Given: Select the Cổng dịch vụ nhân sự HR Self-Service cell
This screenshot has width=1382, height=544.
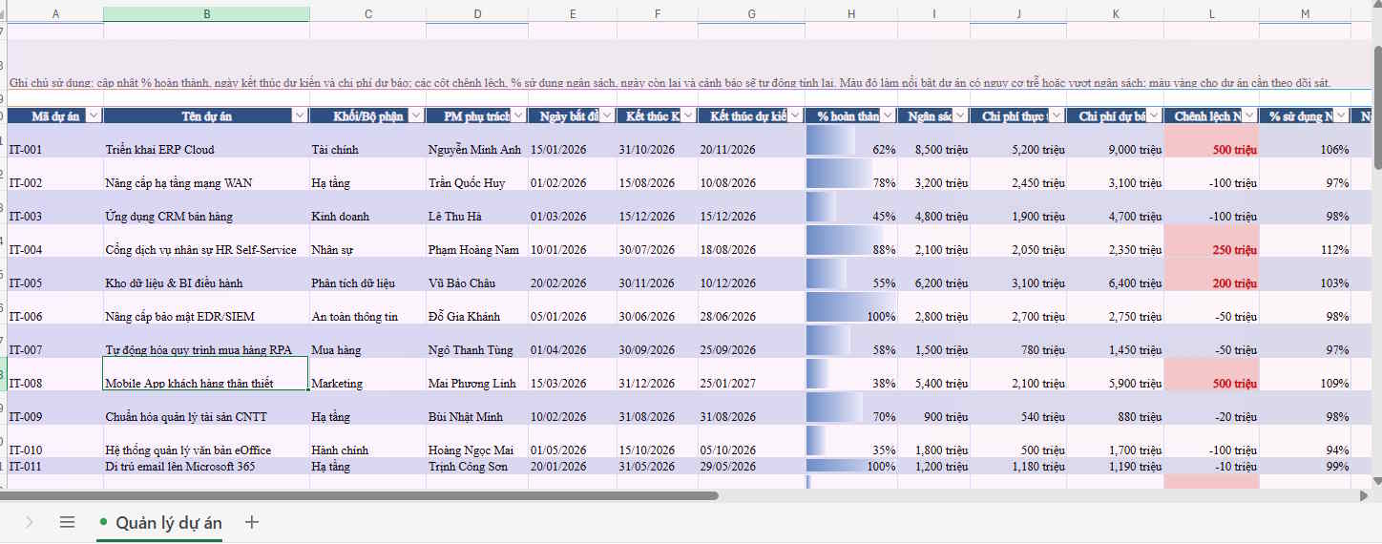Looking at the screenshot, I should click(206, 241).
